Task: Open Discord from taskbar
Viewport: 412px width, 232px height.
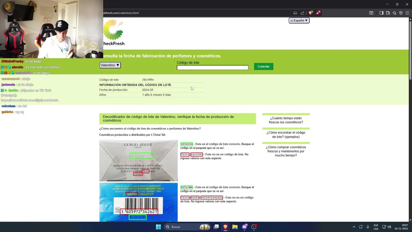Action: (244, 227)
